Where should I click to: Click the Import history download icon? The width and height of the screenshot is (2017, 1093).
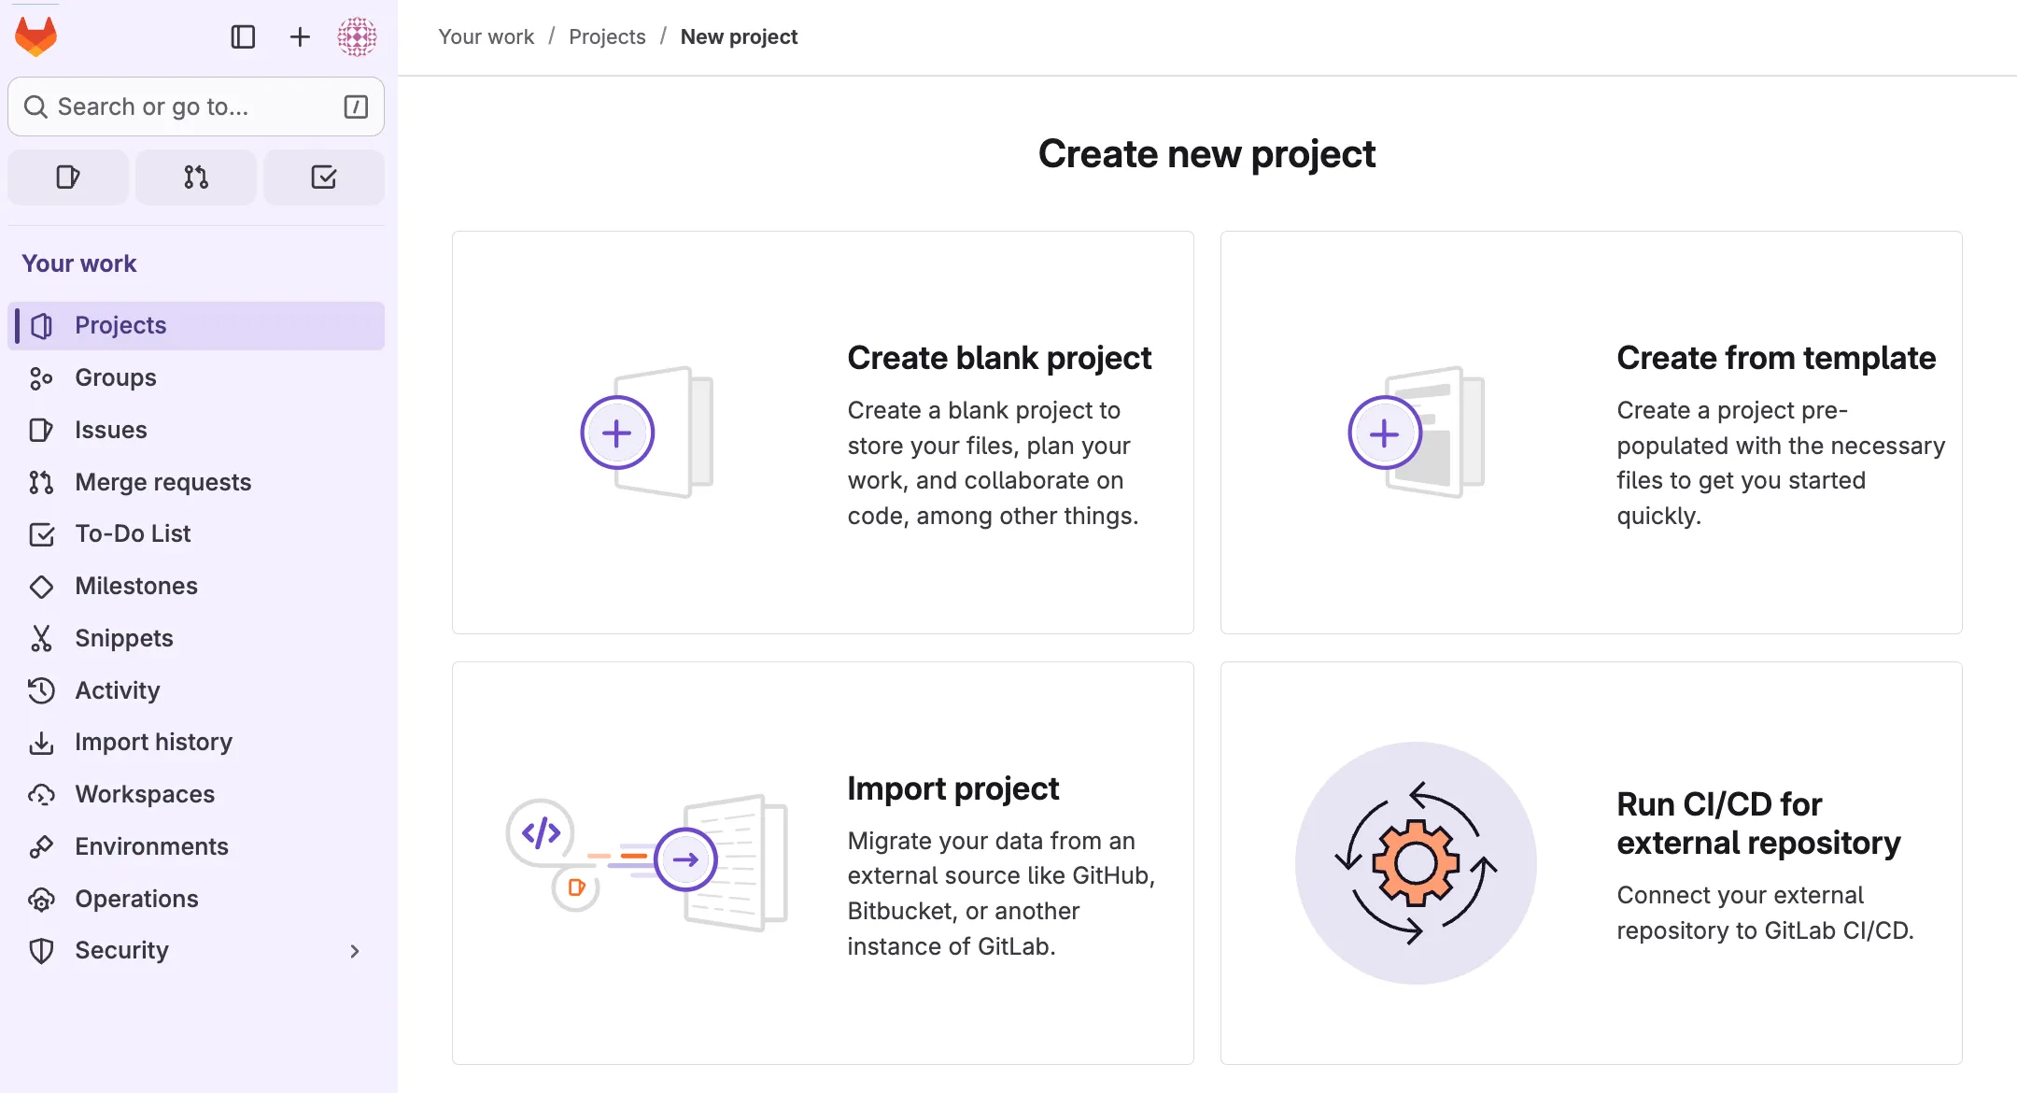pyautogui.click(x=41, y=743)
